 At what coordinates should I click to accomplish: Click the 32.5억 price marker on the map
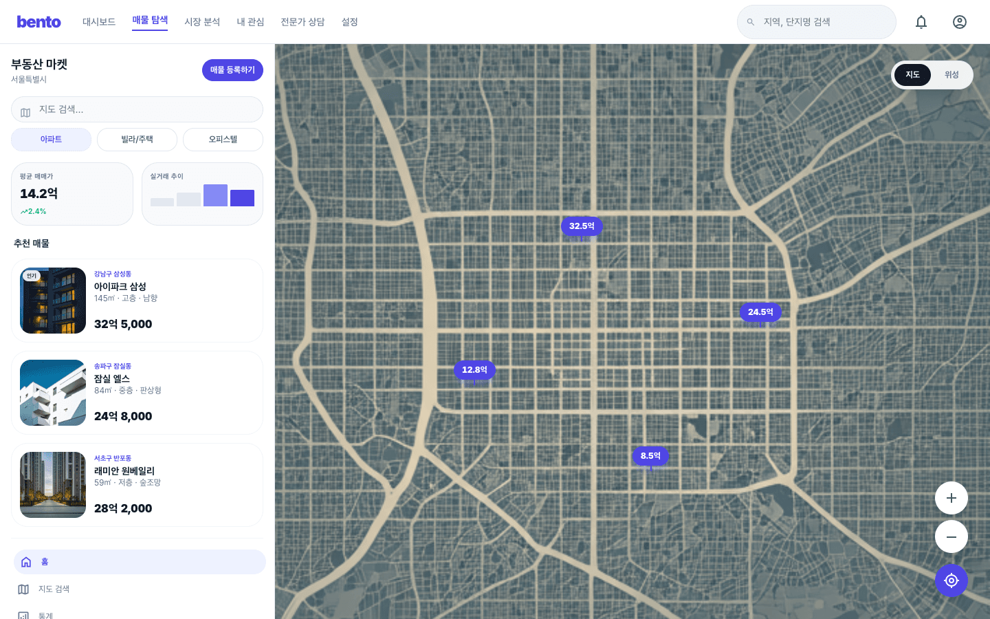[x=582, y=226]
